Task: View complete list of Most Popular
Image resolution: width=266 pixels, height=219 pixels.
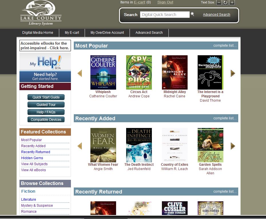Action: [x=225, y=46]
